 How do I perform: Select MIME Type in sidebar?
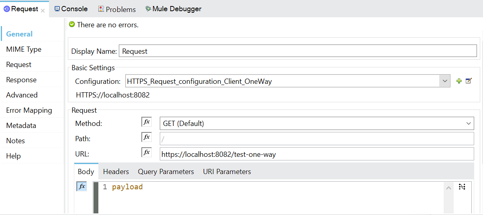(24, 49)
